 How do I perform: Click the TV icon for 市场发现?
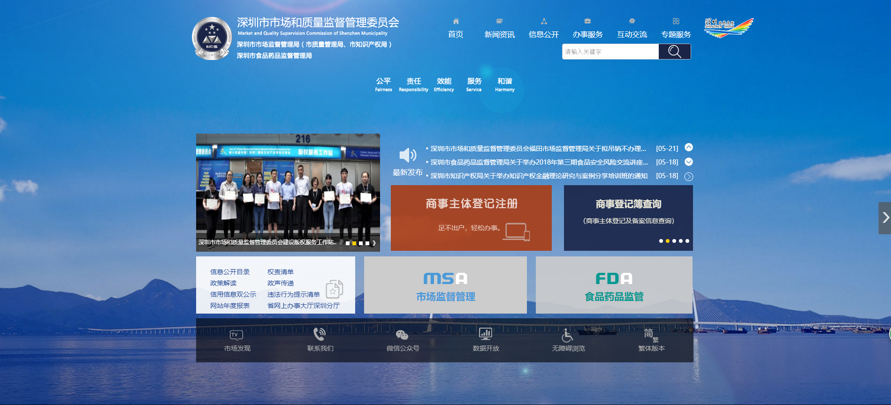tap(236, 335)
